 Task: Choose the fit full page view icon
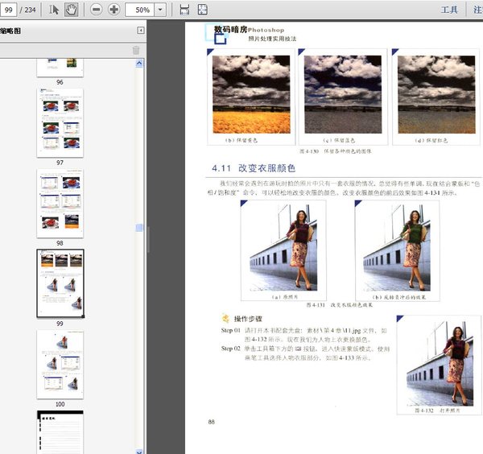202,10
